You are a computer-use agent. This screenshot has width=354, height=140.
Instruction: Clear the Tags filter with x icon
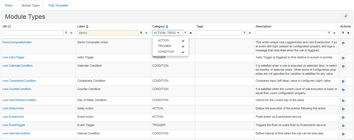pos(250,33)
